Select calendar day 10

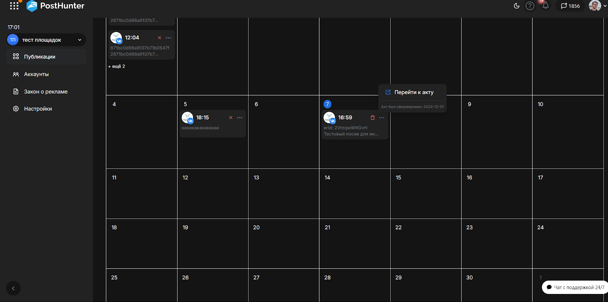(540, 104)
